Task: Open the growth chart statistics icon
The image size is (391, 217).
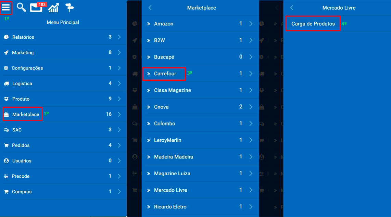Action: point(54,8)
